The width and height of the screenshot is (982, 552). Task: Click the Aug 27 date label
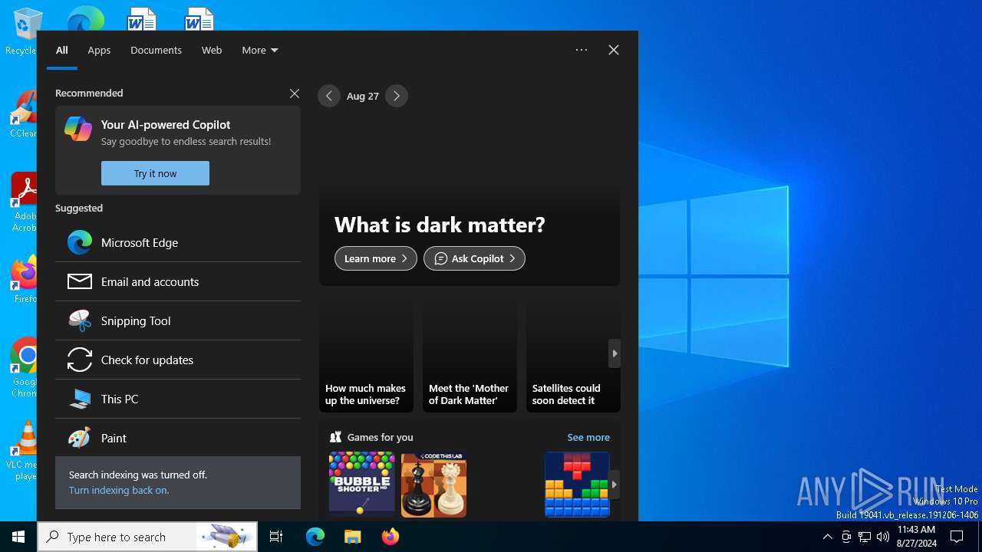tap(363, 96)
